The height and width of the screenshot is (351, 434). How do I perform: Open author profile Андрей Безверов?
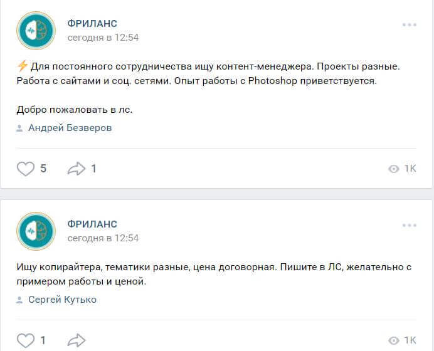pyautogui.click(x=70, y=128)
